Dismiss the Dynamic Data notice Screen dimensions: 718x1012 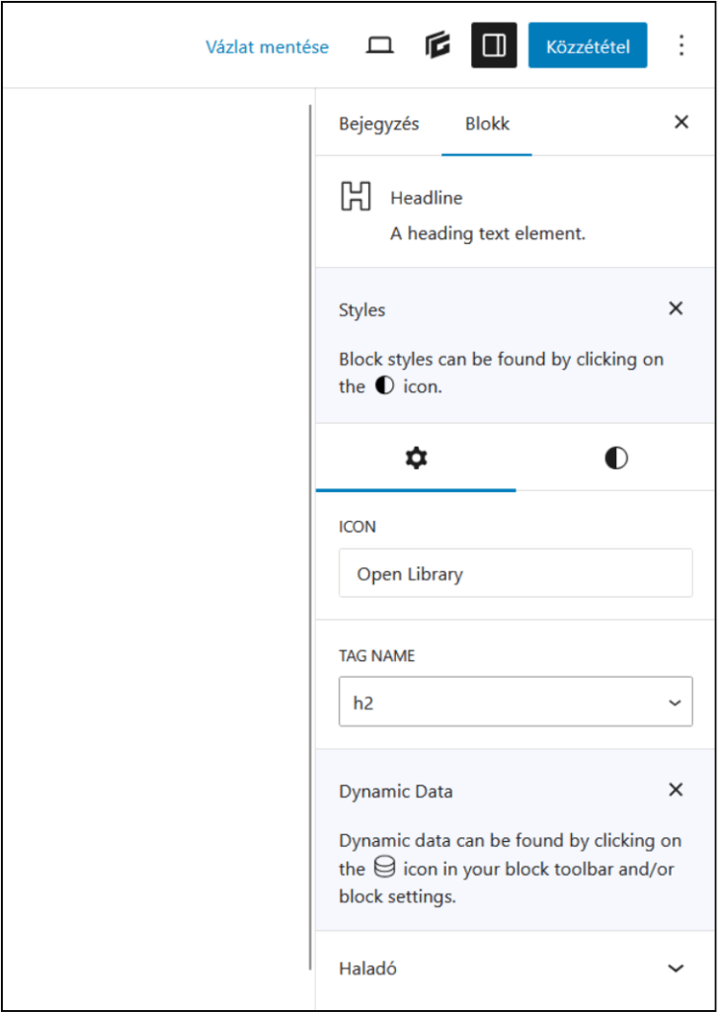676,790
